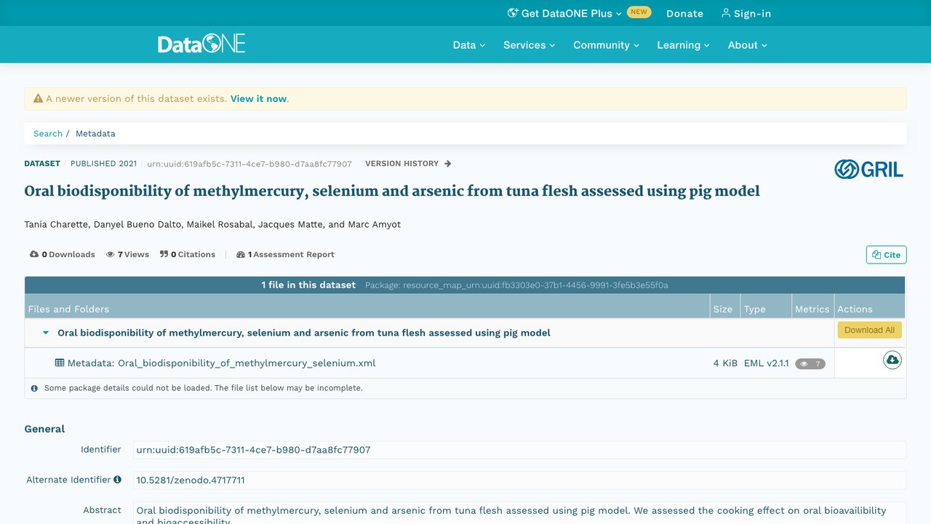
Task: Open the Data dropdown menu
Action: (468, 45)
